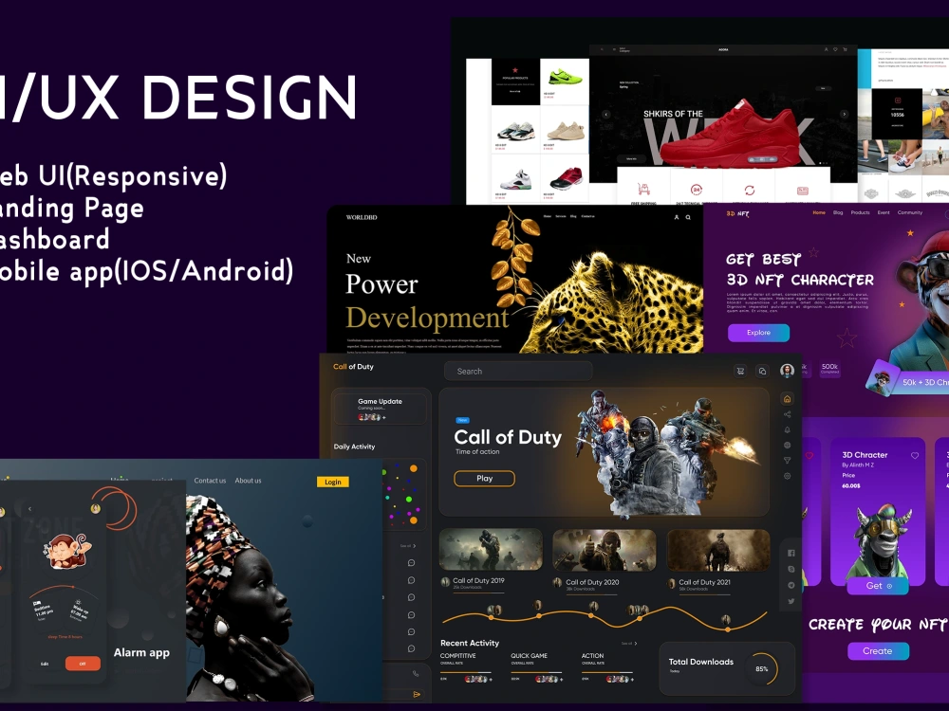Go to previous shoe carousel slide

coord(605,115)
